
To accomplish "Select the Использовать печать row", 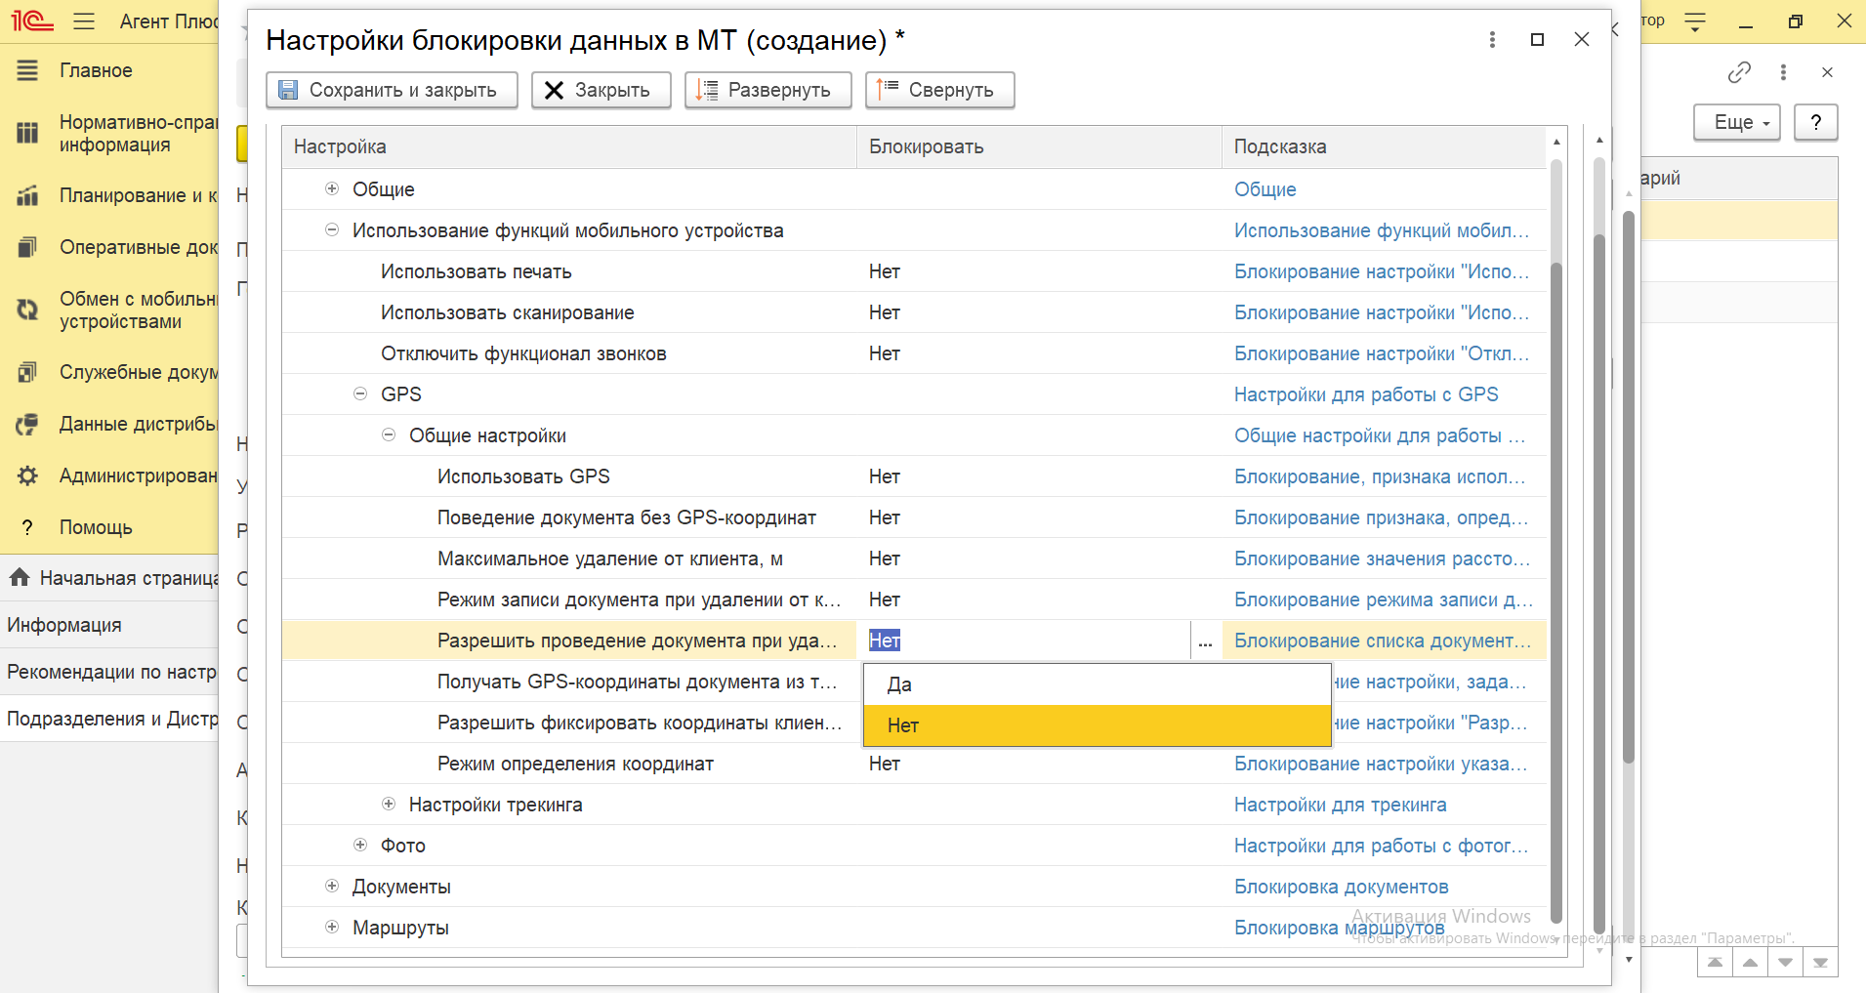I will (914, 271).
